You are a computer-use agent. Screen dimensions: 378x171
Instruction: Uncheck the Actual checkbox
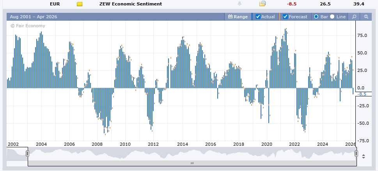click(258, 17)
